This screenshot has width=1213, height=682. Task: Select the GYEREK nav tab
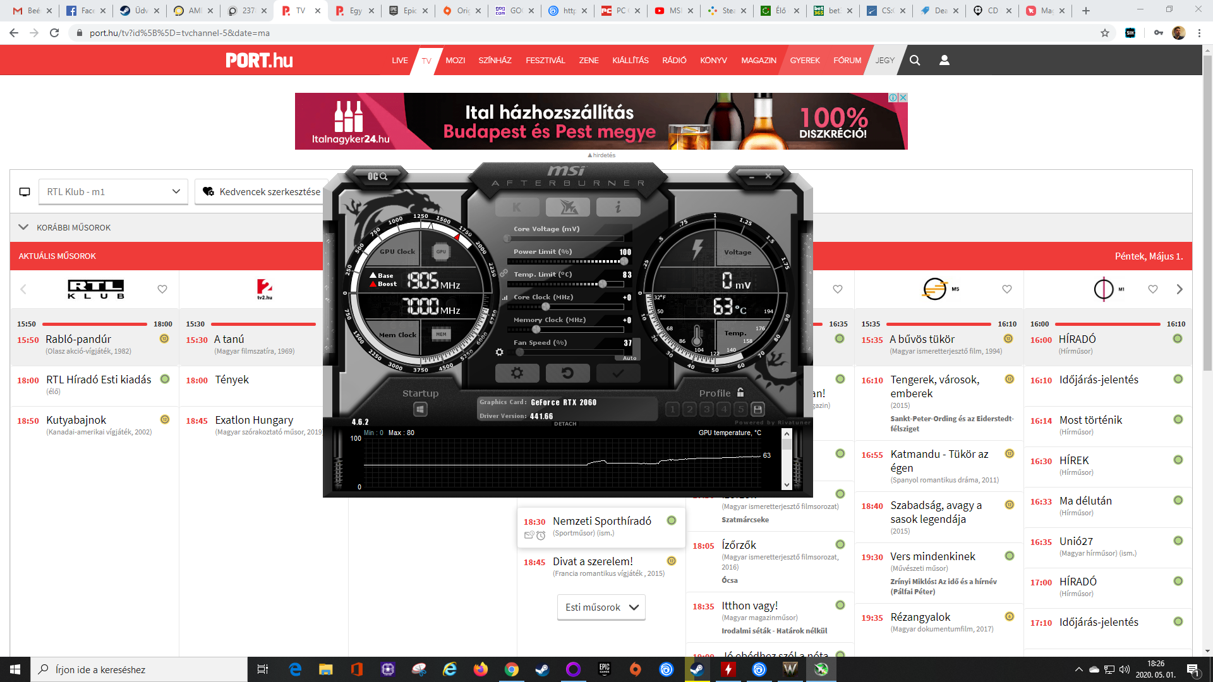805,61
